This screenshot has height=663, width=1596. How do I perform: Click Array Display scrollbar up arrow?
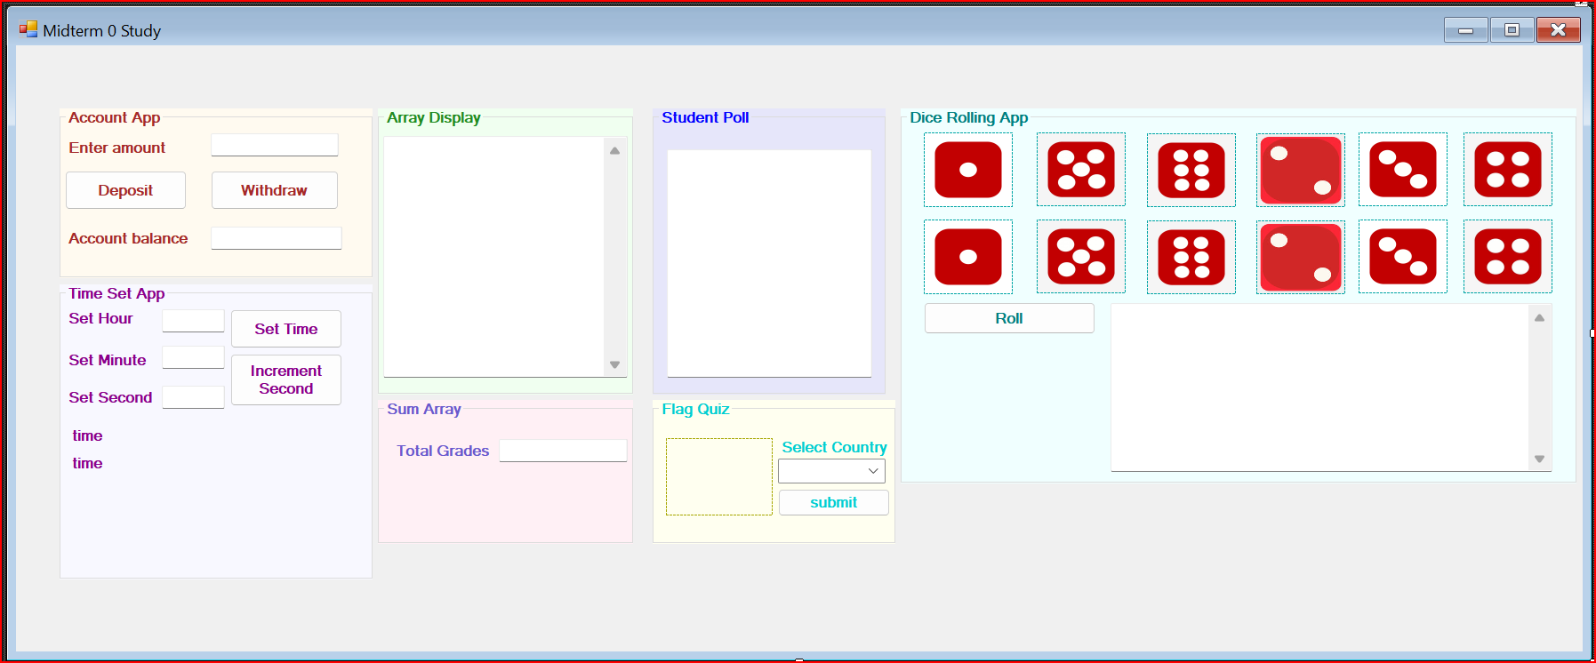[x=614, y=150]
